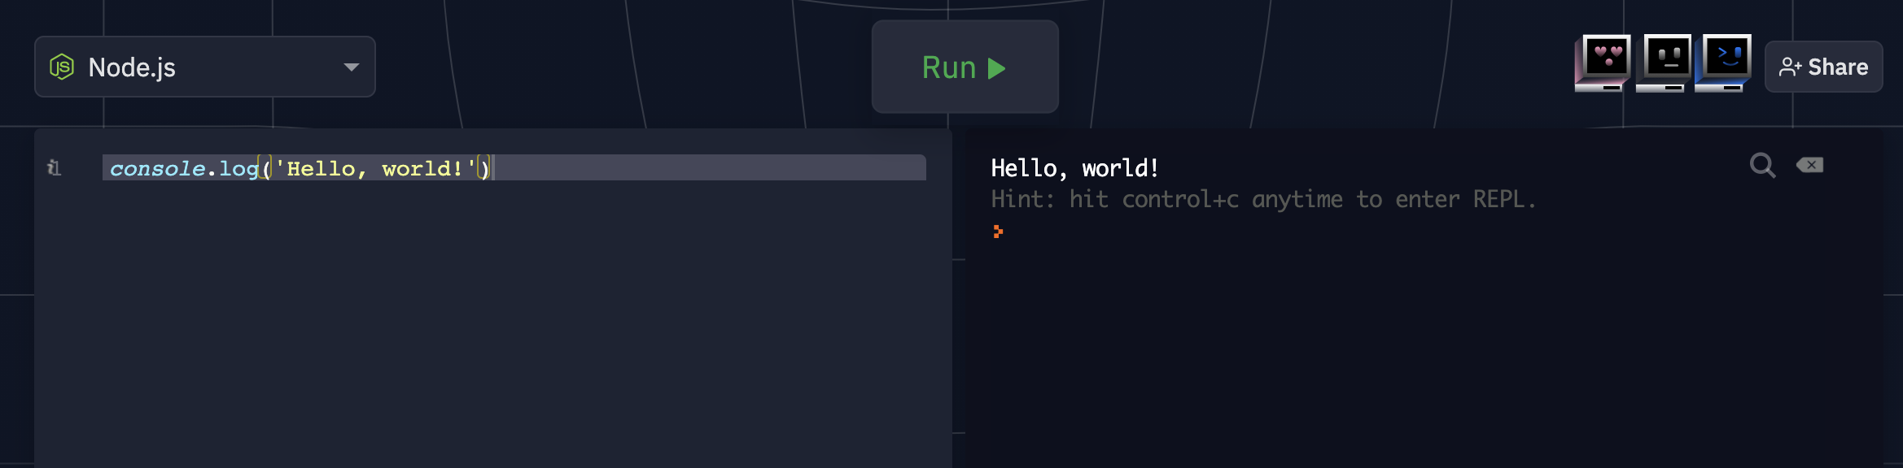Open the Node.js language dropdown
The image size is (1903, 468).
[203, 67]
